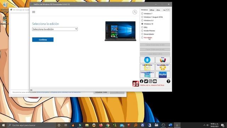Open HeiDoc.net vs. Amazon Full Story link
The height and width of the screenshot is (128, 227).
[152, 85]
